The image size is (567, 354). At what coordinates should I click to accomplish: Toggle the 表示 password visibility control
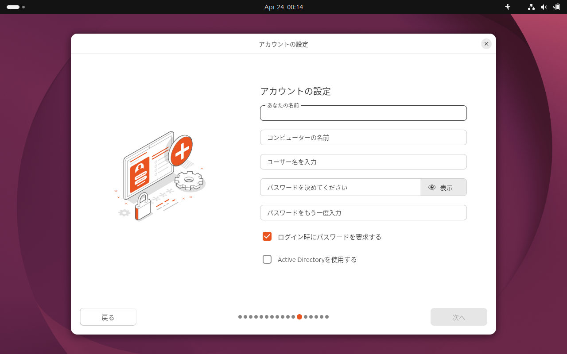click(446, 187)
